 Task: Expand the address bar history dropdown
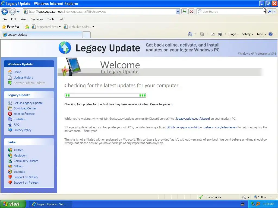click(178, 12)
